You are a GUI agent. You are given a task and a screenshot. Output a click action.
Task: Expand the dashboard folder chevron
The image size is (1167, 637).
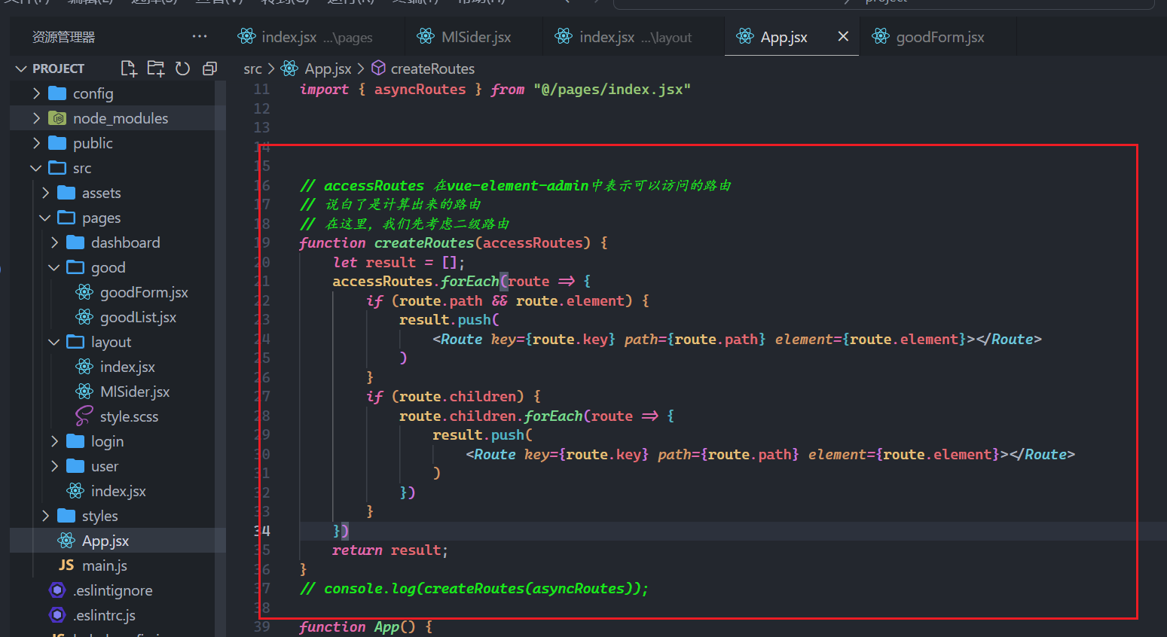[x=54, y=242]
